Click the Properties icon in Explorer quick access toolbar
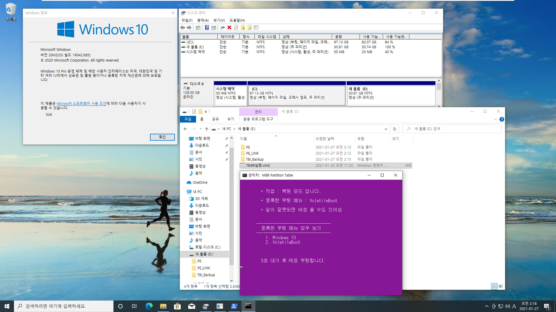The height and width of the screenshot is (312, 556). 194,112
